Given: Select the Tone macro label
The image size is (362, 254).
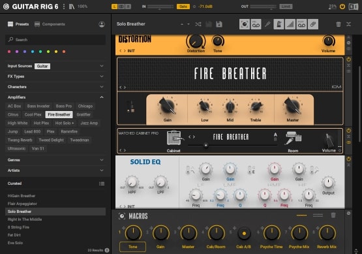Looking at the screenshot, I should pos(133,247).
